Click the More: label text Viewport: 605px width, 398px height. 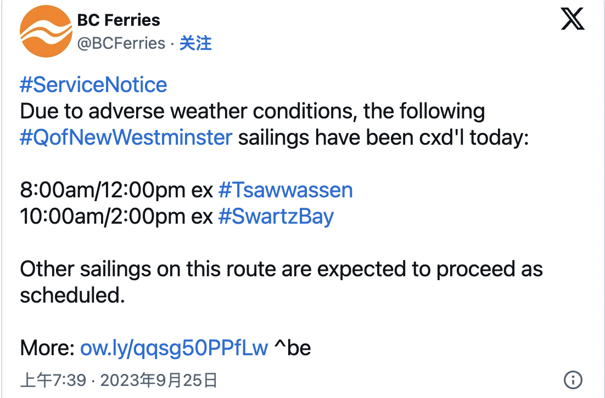47,348
